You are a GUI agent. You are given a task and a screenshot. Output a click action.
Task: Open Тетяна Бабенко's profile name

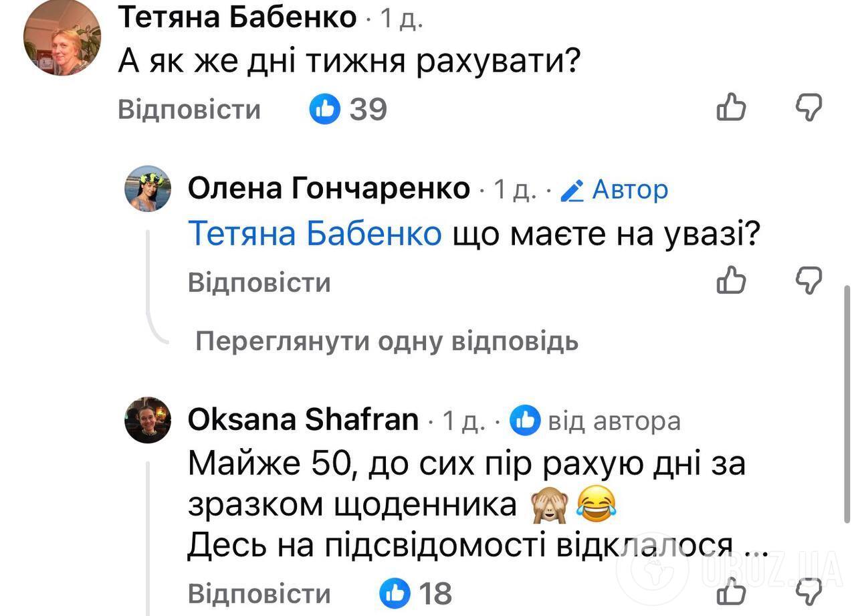[x=237, y=16]
